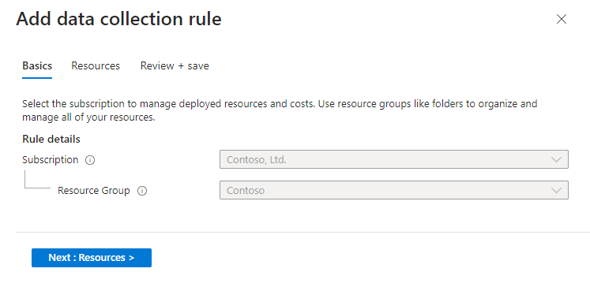The height and width of the screenshot is (287, 590).
Task: Click the Subscription field label
Action: 50,160
